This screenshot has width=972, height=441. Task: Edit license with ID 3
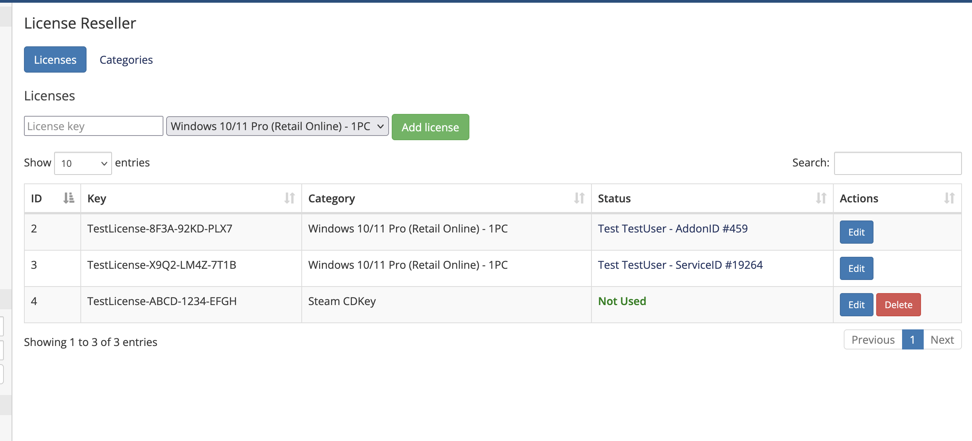(x=856, y=268)
